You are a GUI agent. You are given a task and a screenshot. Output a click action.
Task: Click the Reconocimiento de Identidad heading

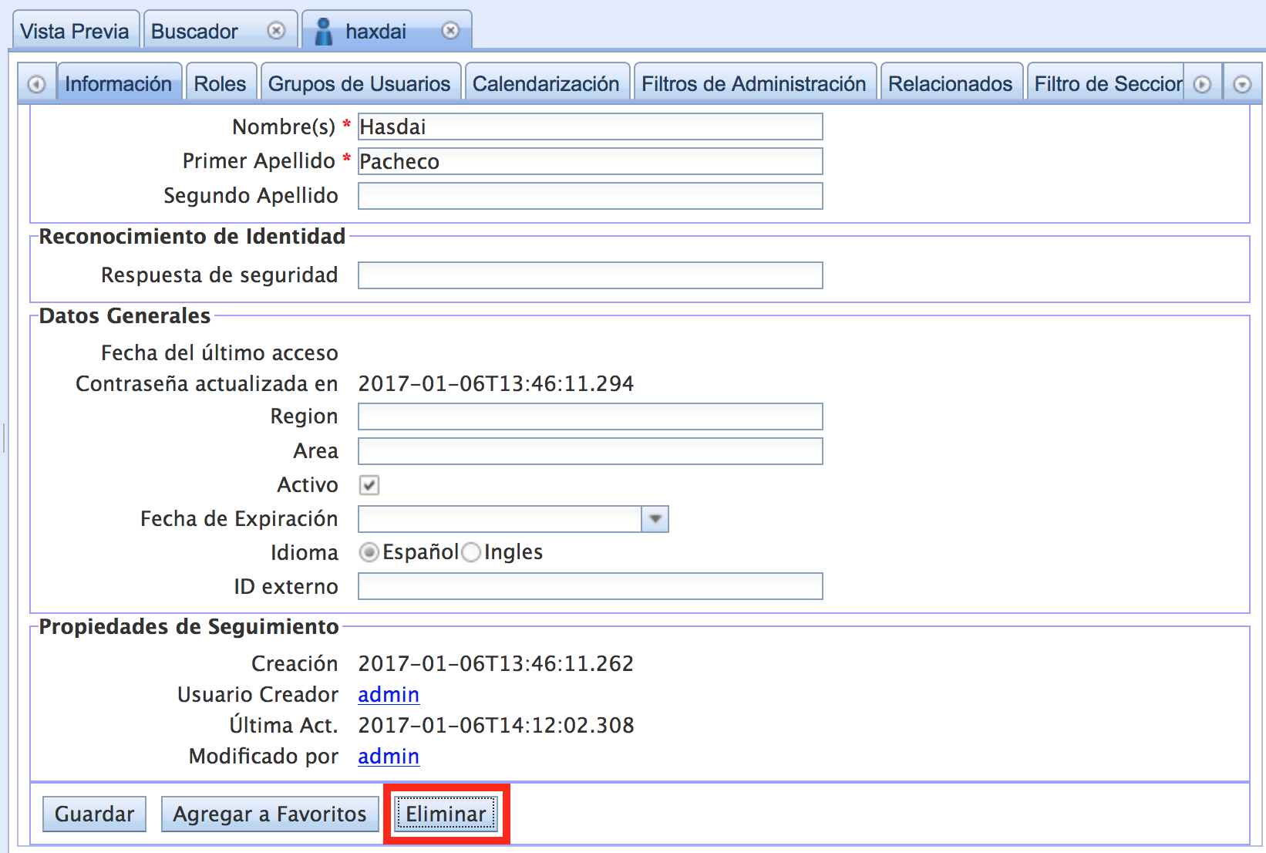(x=192, y=237)
